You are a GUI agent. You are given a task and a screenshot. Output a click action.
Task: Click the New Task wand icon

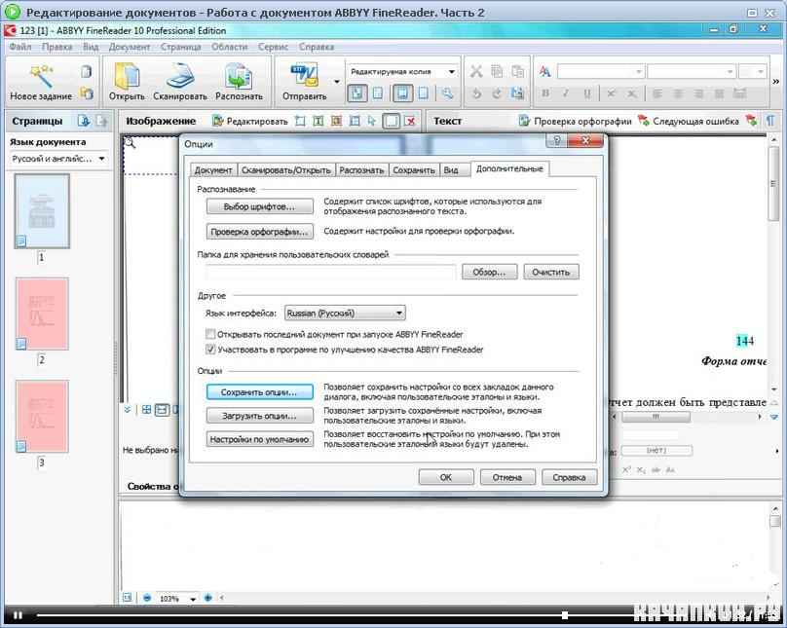coord(41,75)
